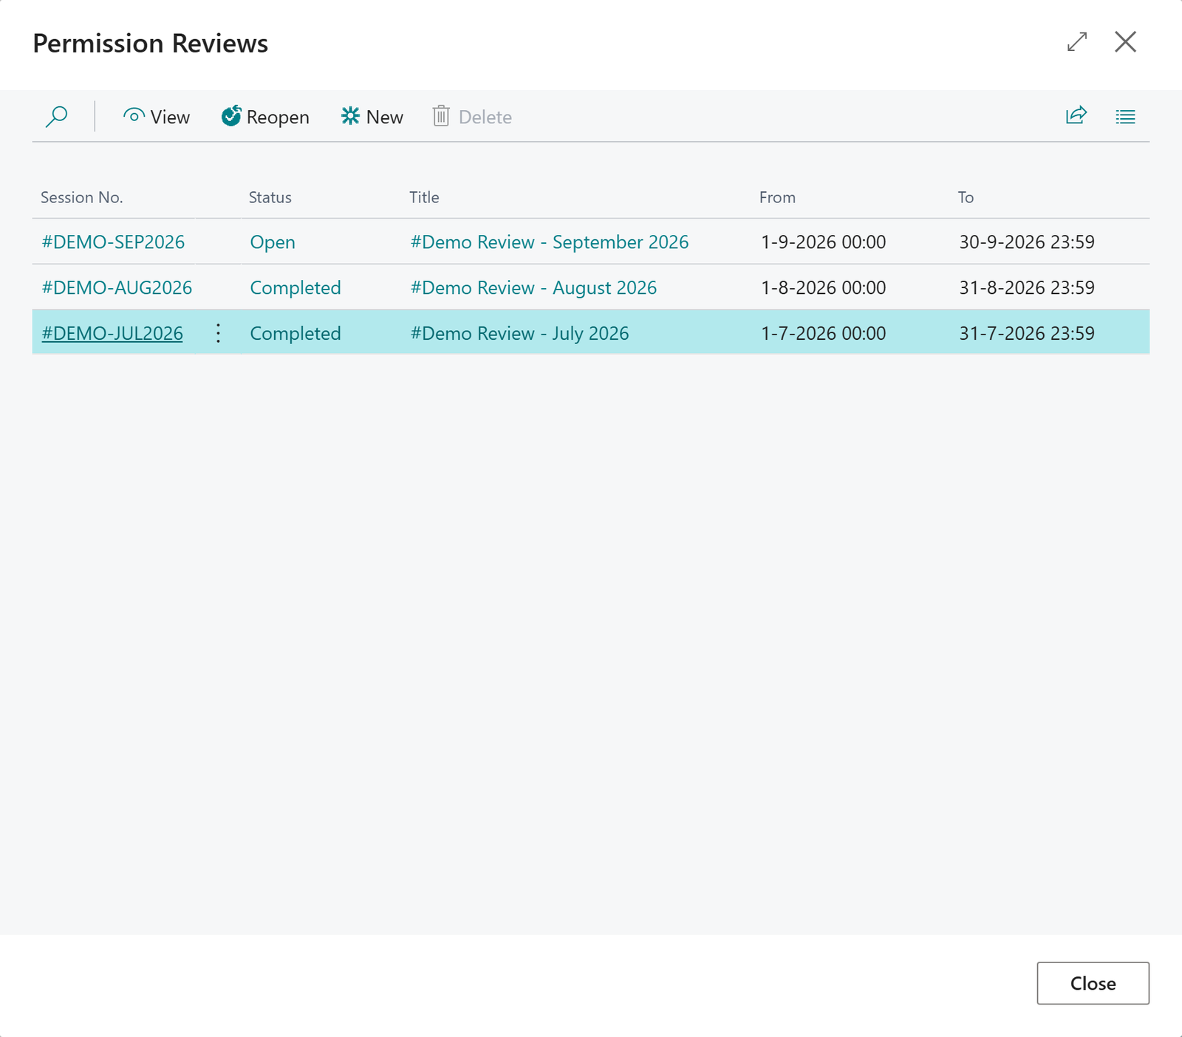Click title '#Demo Review - August 2026'
This screenshot has width=1182, height=1037.
tap(533, 288)
